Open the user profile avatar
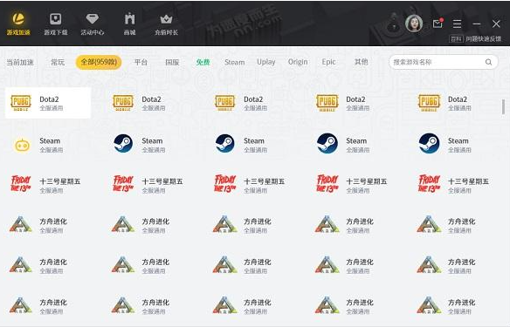Viewport: 510px width, 327px height. click(414, 24)
